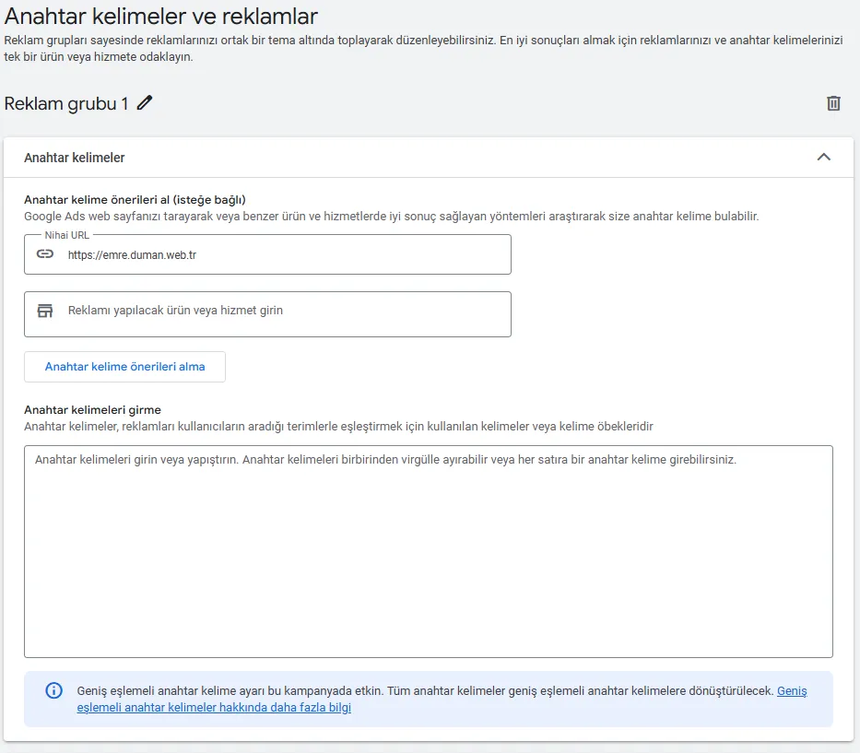This screenshot has width=860, height=753.
Task: Open Geniş eşlemeli anahtar kelimeler info link
Action: [x=214, y=708]
